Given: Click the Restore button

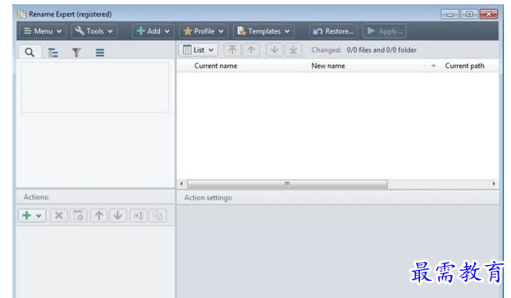Looking at the screenshot, I should [333, 31].
